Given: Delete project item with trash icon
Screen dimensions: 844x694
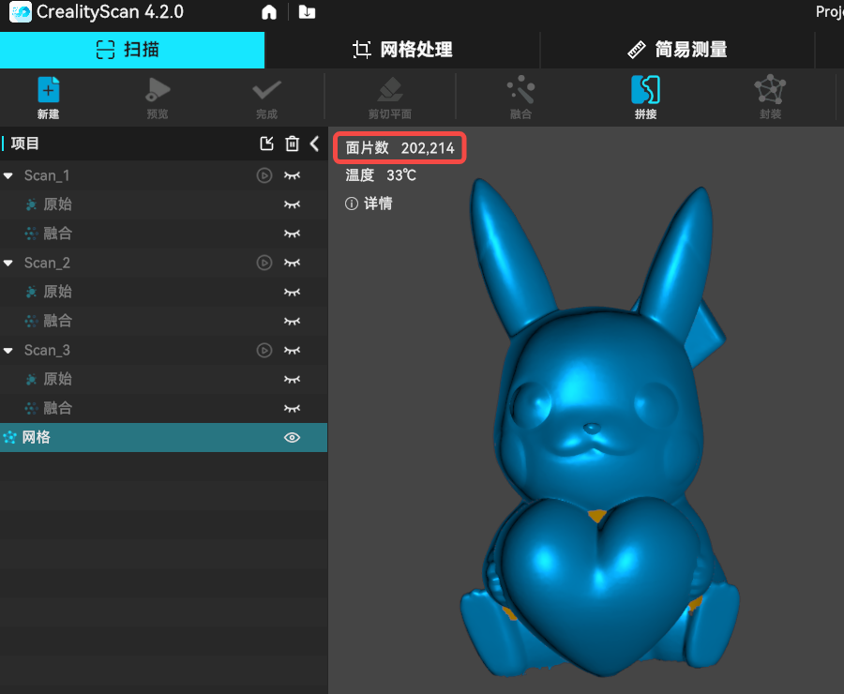Looking at the screenshot, I should [x=293, y=143].
